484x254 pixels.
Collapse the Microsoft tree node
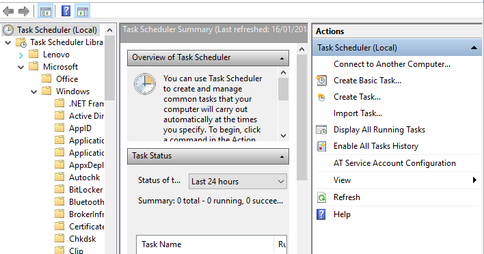[x=21, y=67]
